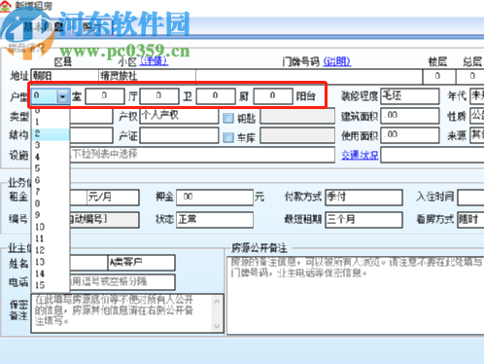Click inside the 房源公开备注 text area
This screenshot has width=484, height=364.
point(356,295)
